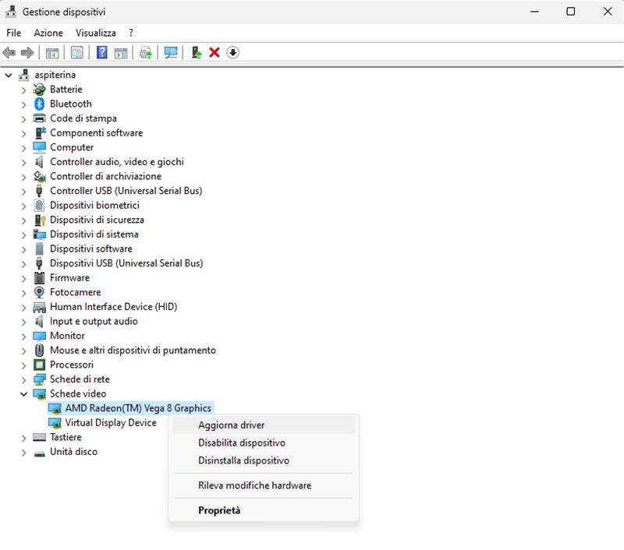Viewport: 624px width, 550px height.
Task: Collapse the aspiterina root node
Action: click(x=9, y=75)
